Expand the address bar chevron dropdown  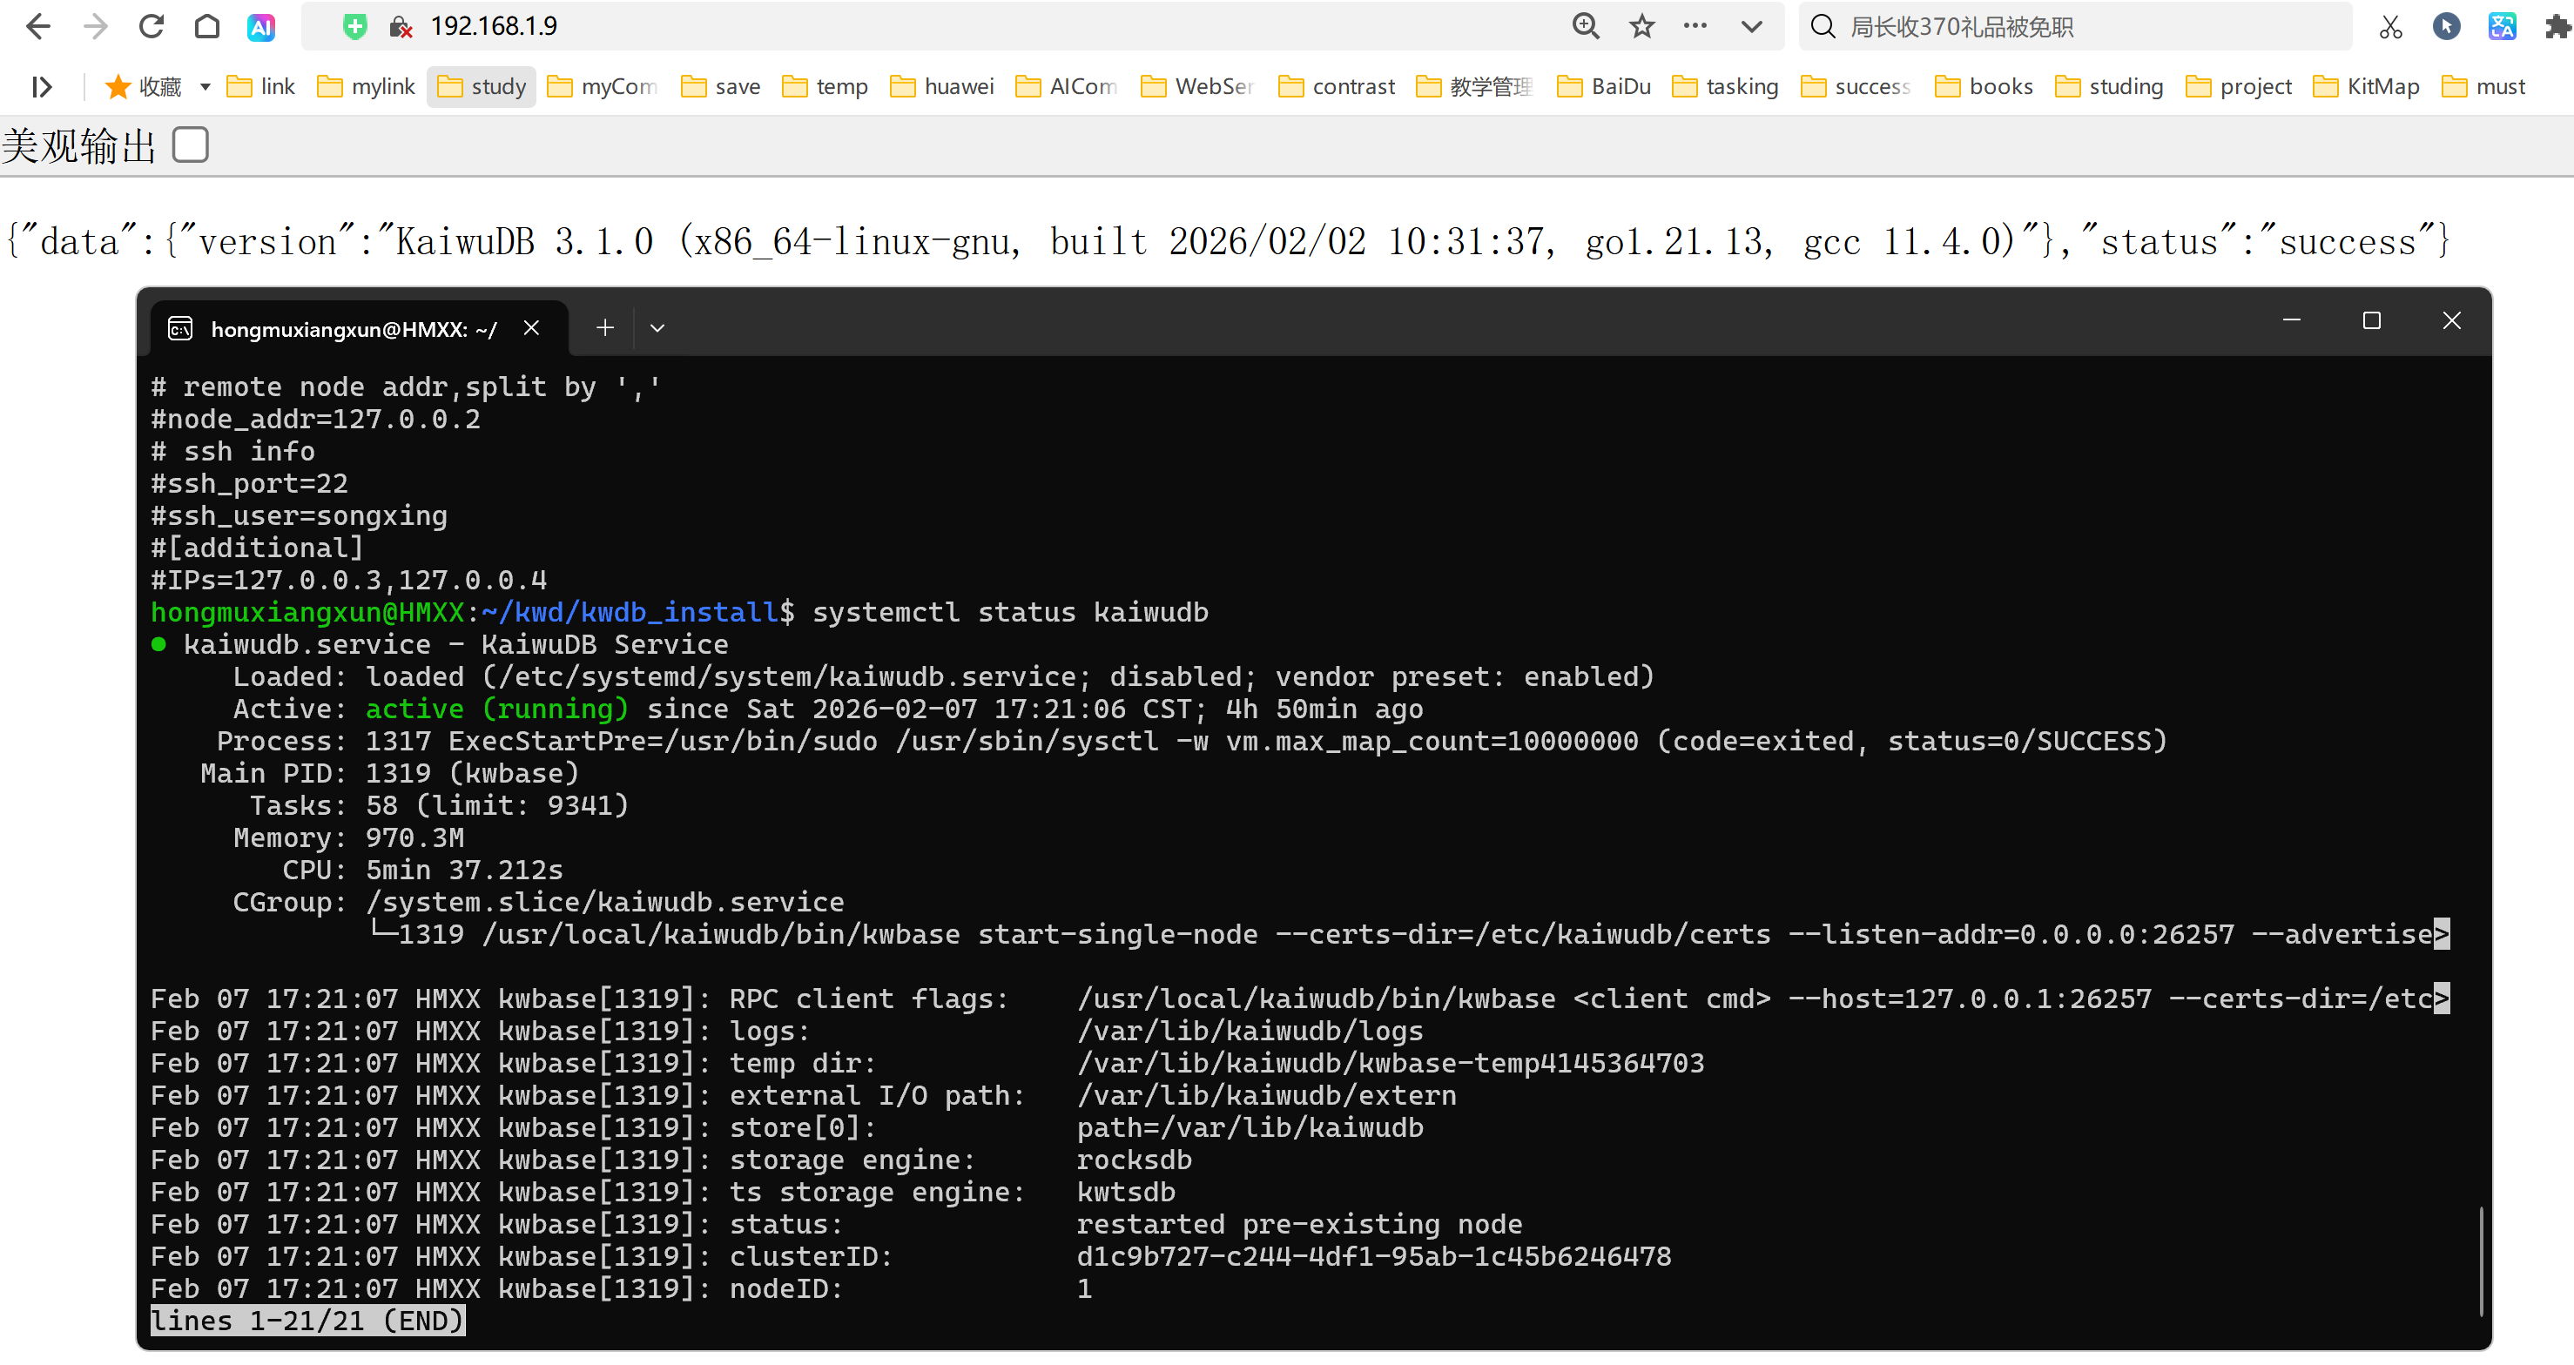click(x=1750, y=27)
